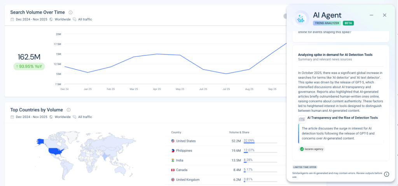Image resolution: width=398 pixels, height=186 pixels.
Task: Click the news article icon in AI summary
Action: (302, 119)
